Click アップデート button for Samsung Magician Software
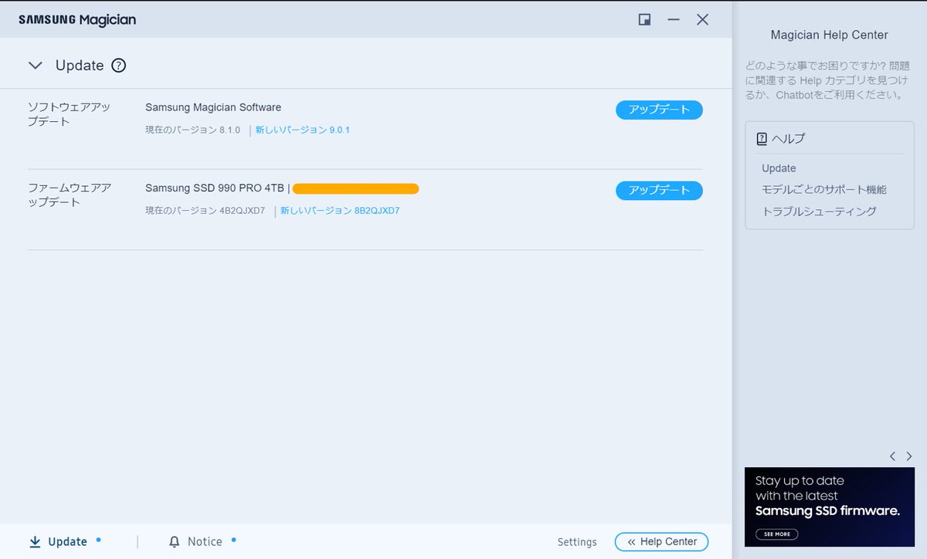The height and width of the screenshot is (559, 927). point(659,110)
